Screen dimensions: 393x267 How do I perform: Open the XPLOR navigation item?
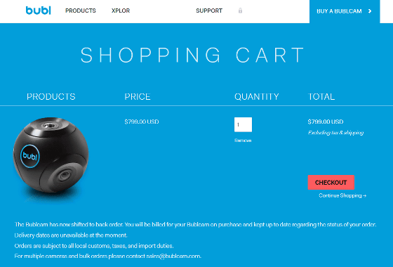(x=121, y=11)
